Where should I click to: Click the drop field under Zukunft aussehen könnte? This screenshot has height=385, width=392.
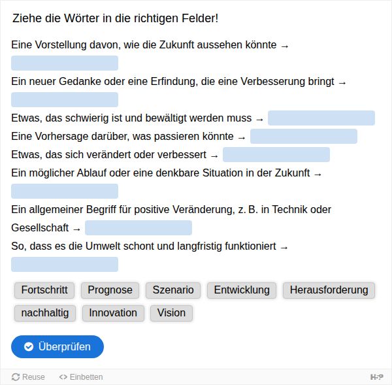(65, 63)
